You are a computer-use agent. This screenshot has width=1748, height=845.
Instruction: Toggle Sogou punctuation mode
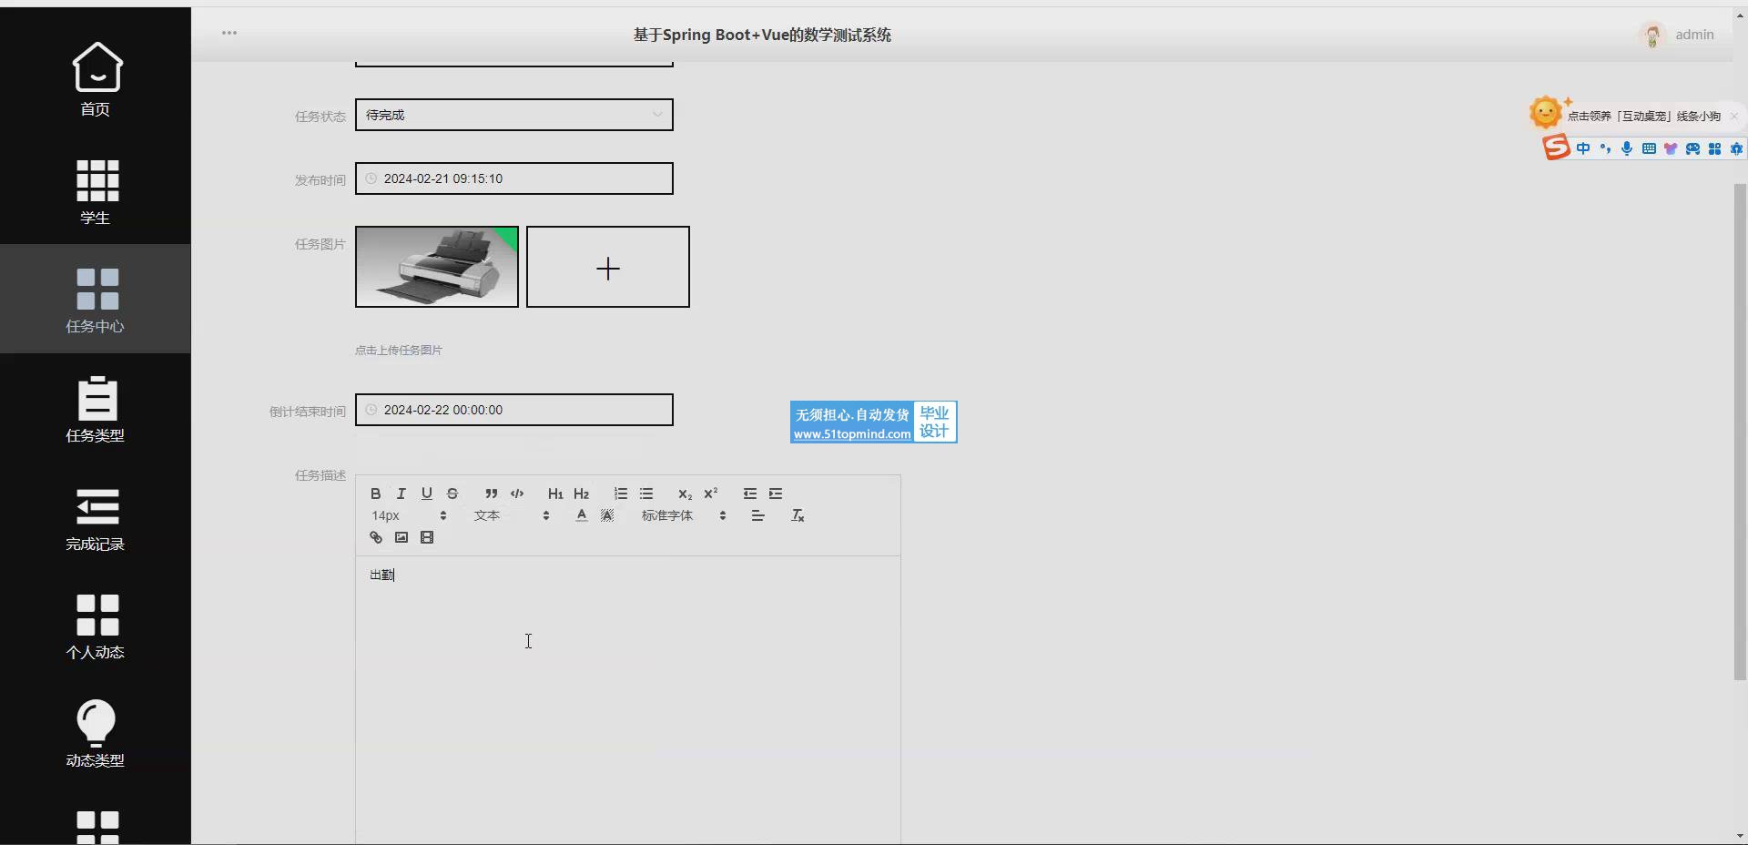(x=1605, y=148)
